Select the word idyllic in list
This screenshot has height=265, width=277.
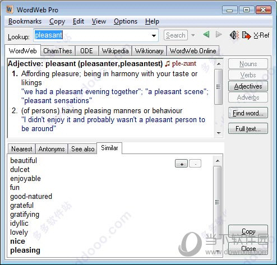click(x=19, y=224)
